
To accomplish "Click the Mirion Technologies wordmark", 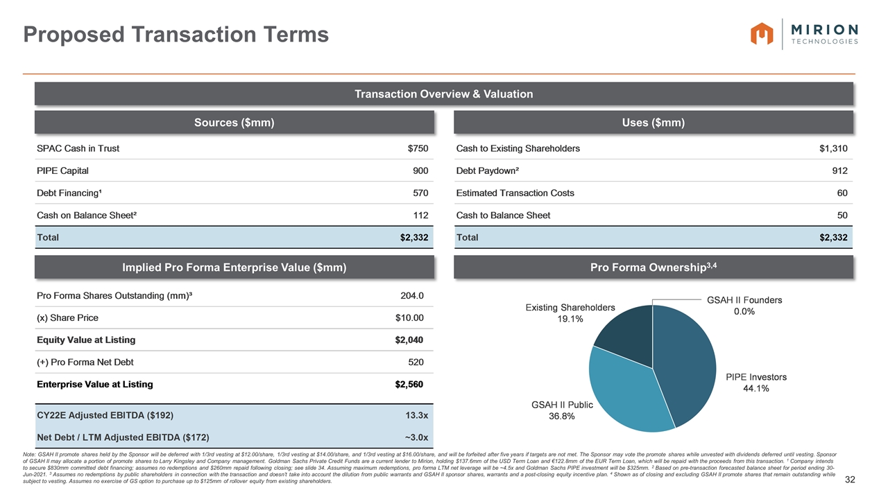I will (x=825, y=34).
